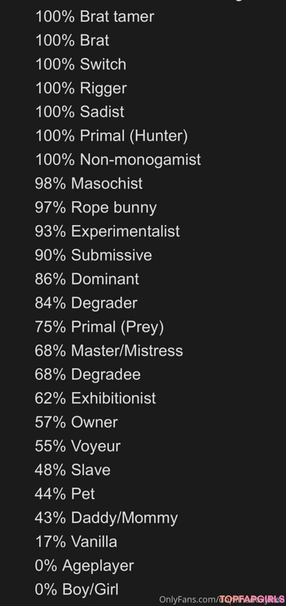
Task: Select the 90% Submissive result
Action: [93, 255]
